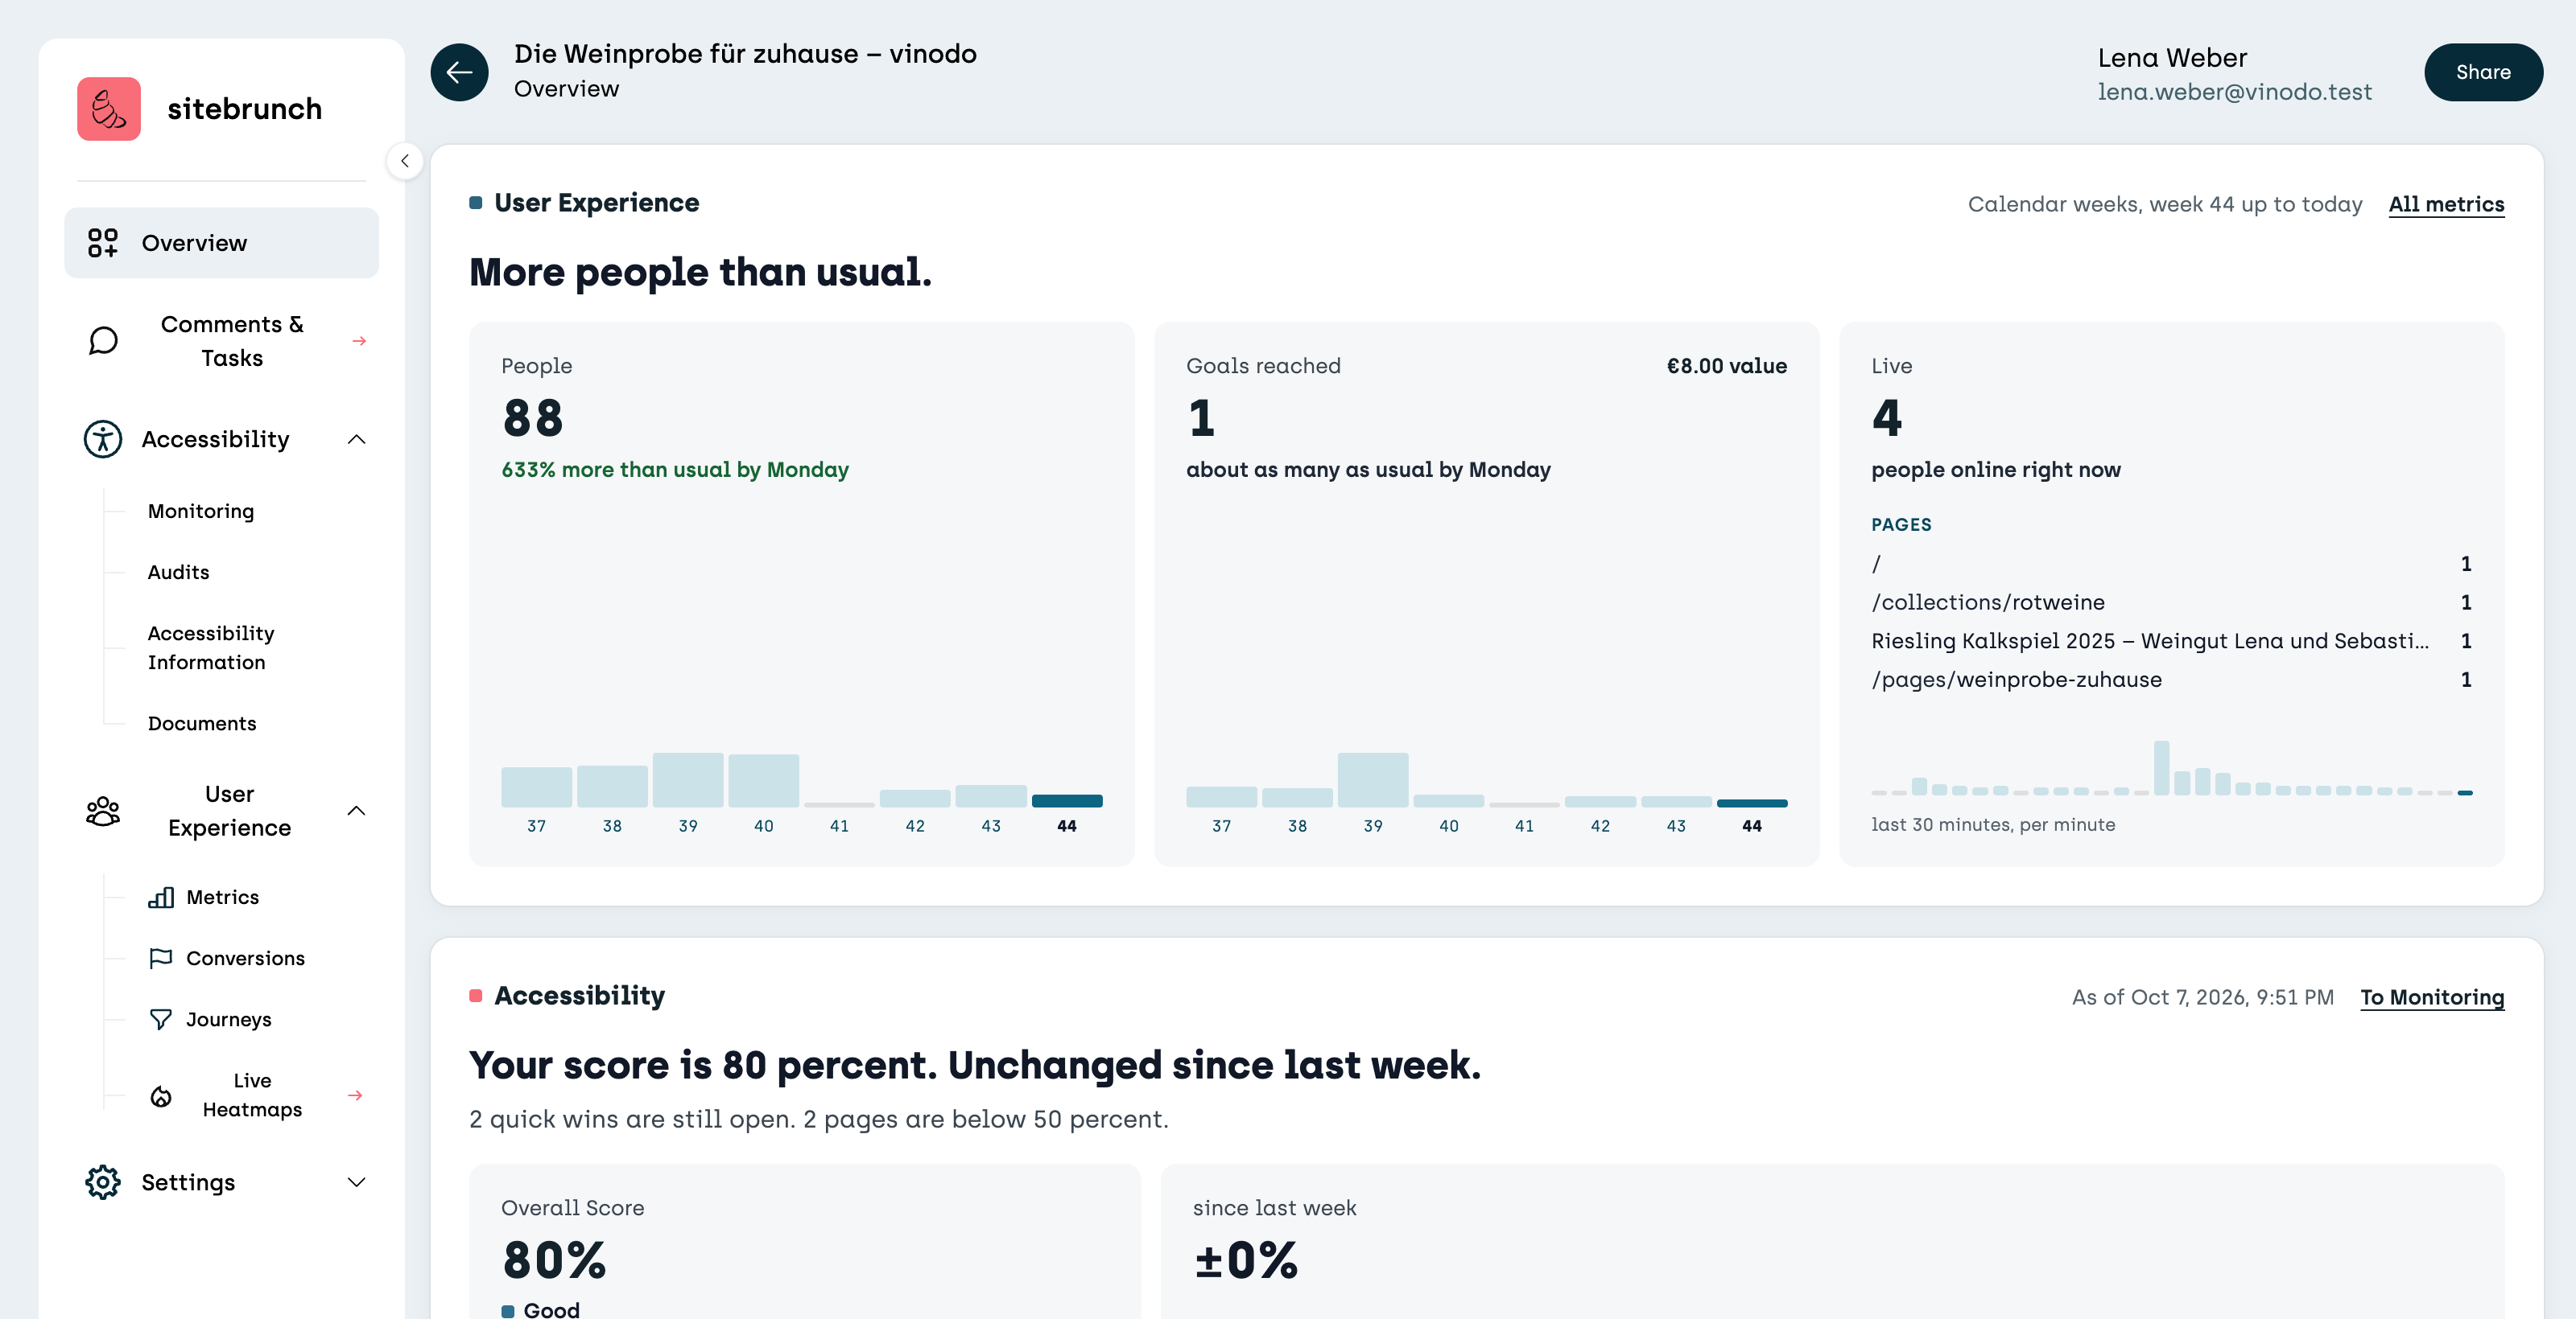Image resolution: width=2576 pixels, height=1319 pixels.
Task: Open Live Heatmaps
Action: pyautogui.click(x=252, y=1095)
